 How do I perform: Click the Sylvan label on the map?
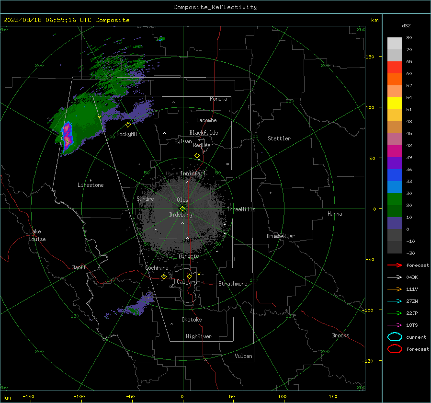tap(183, 141)
